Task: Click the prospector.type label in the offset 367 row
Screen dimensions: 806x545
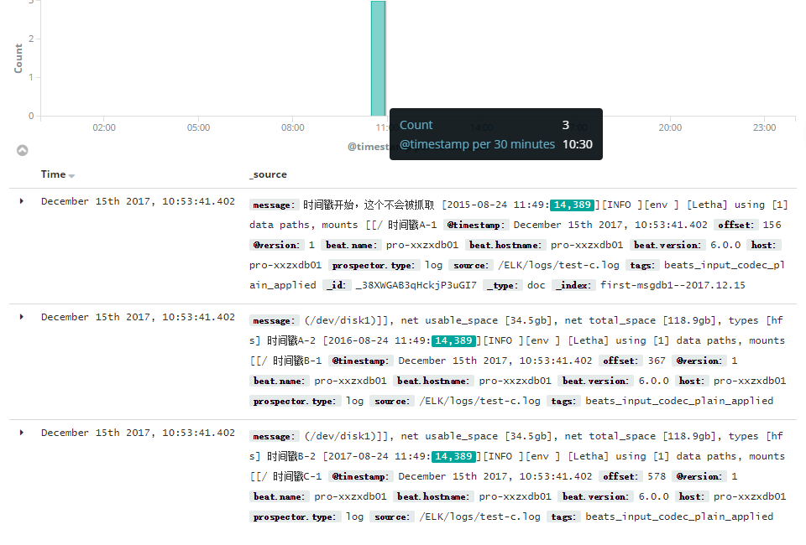Action: 295,402
